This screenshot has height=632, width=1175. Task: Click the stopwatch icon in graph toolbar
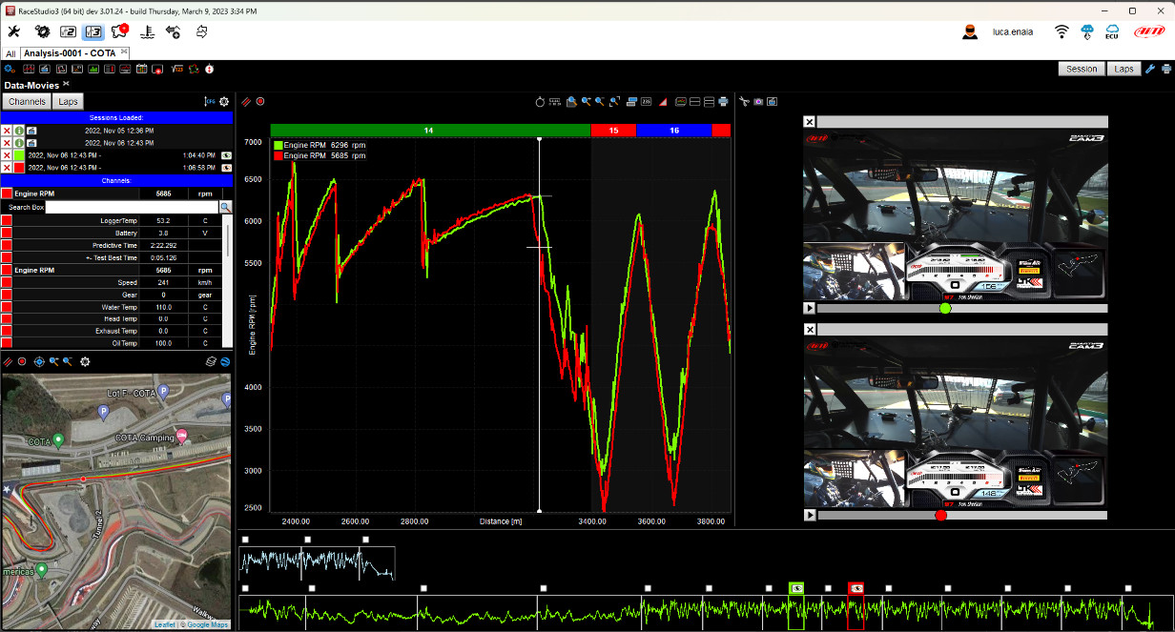[x=540, y=101]
